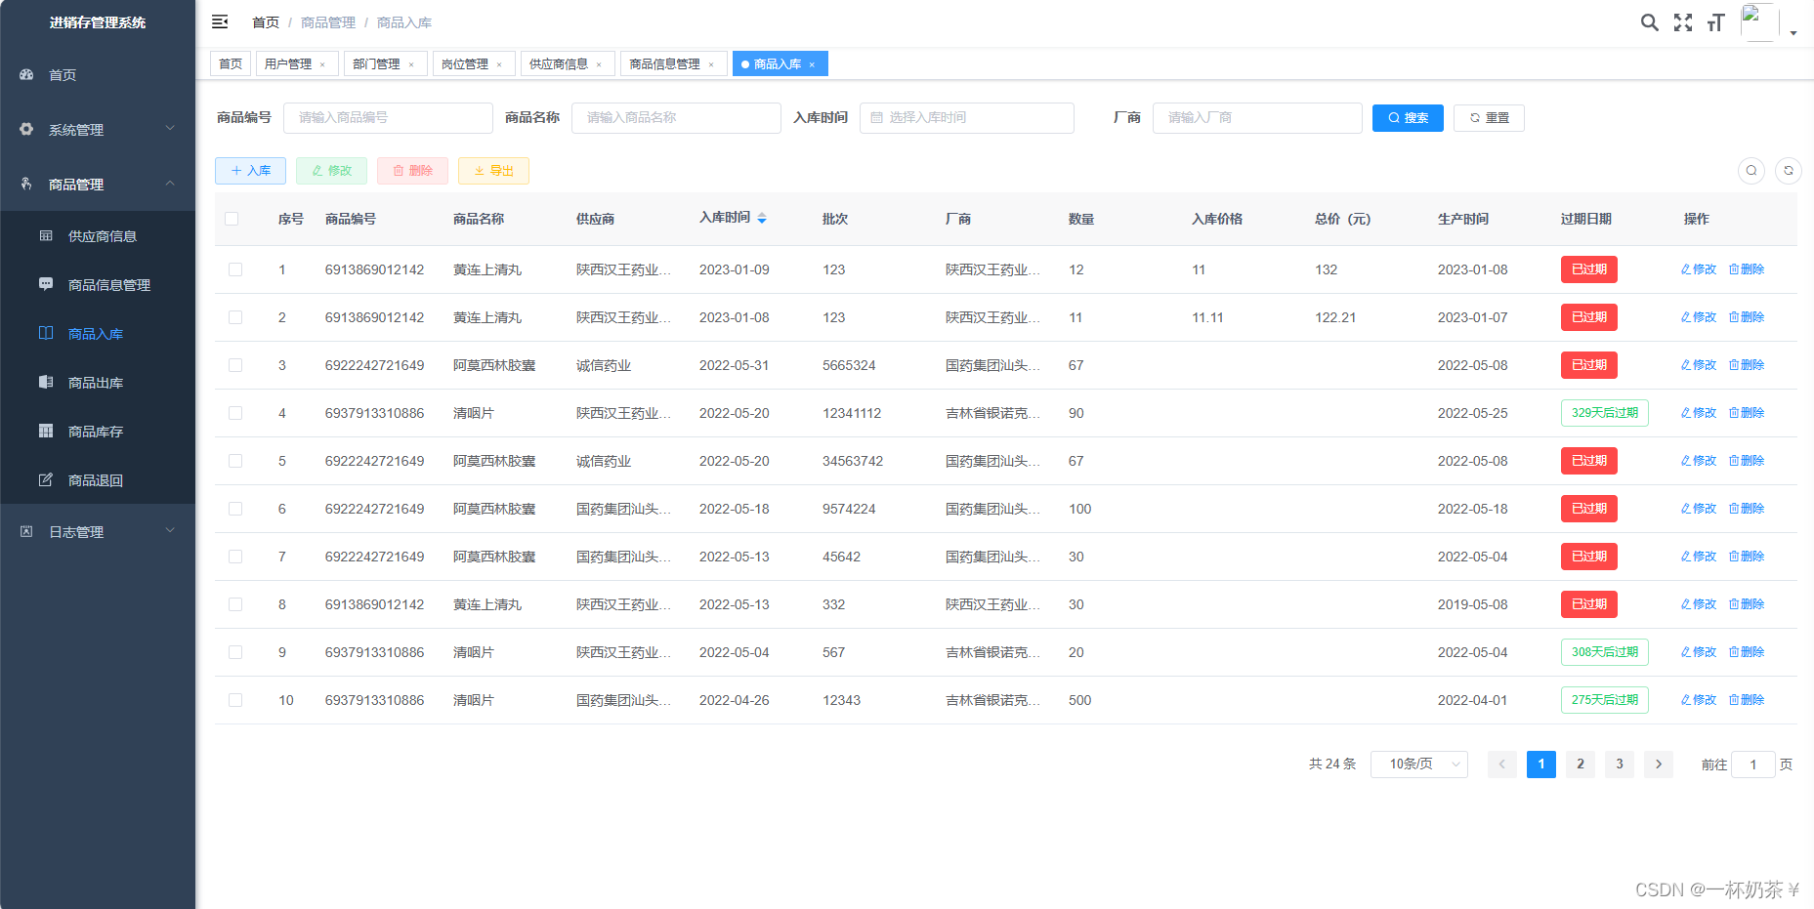Viewport: 1814px width, 909px height.
Task: Check the row 2 checkbox
Action: [x=235, y=317]
